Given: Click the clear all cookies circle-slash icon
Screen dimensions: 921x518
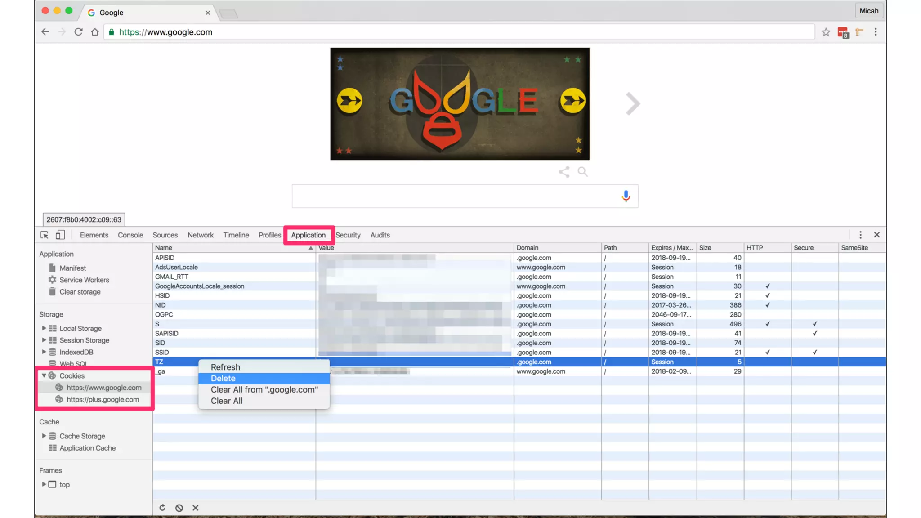Looking at the screenshot, I should [x=179, y=508].
